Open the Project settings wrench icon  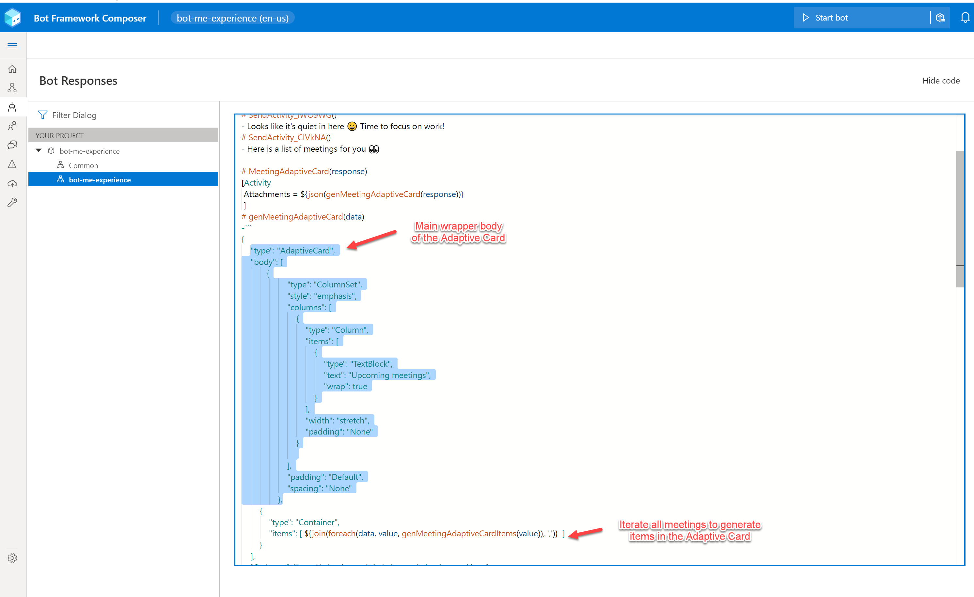(x=12, y=202)
